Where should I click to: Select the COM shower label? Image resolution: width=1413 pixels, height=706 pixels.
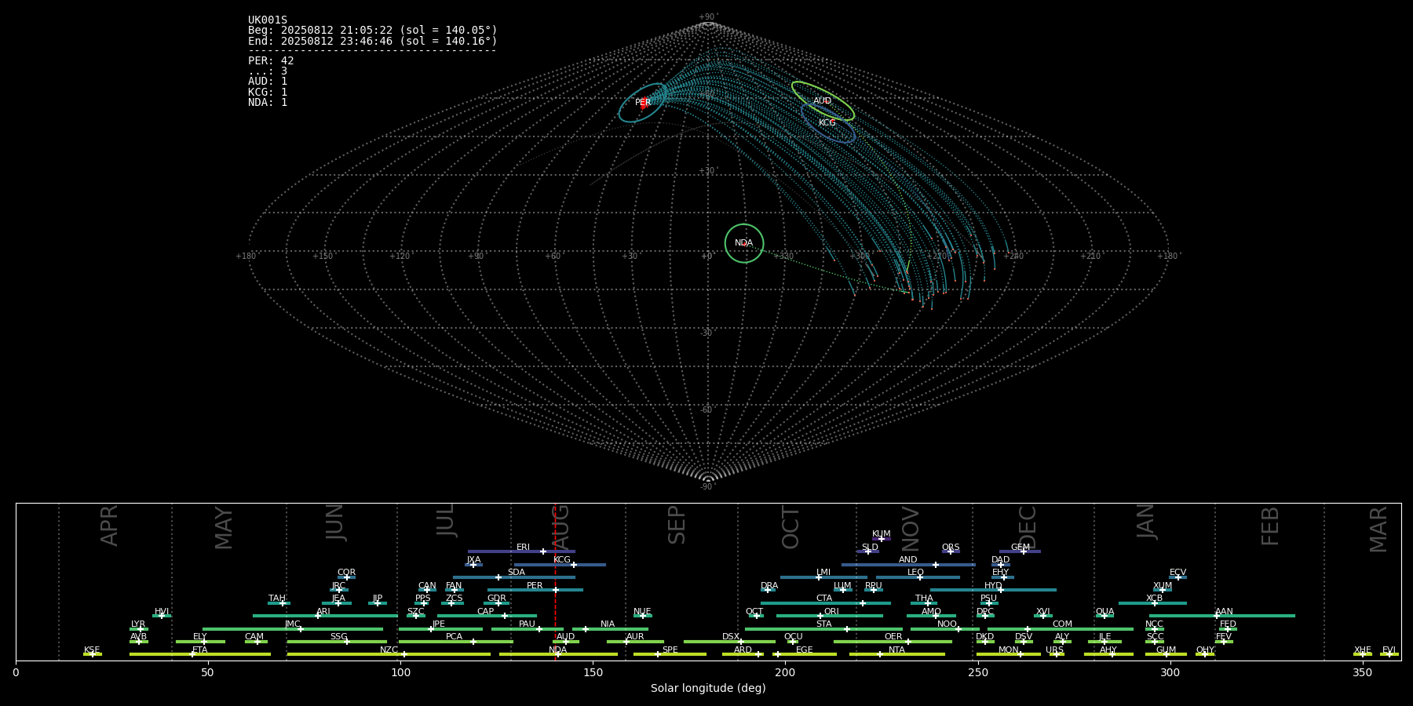[x=1063, y=624]
